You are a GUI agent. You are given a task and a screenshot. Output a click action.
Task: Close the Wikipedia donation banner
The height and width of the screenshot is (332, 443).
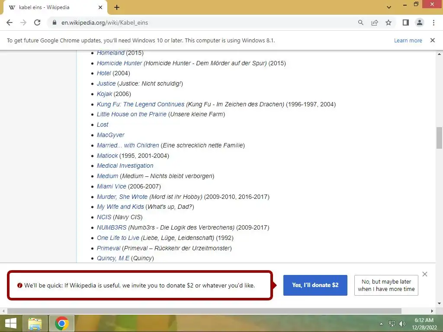tap(425, 274)
